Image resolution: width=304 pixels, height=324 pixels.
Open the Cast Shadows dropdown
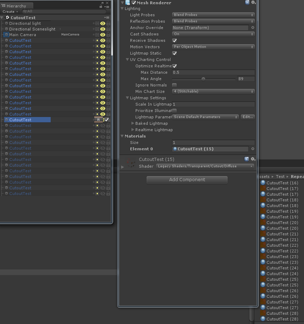click(213, 34)
